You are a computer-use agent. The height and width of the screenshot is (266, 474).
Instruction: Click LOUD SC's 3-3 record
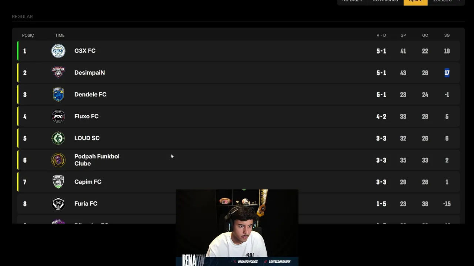pos(381,138)
